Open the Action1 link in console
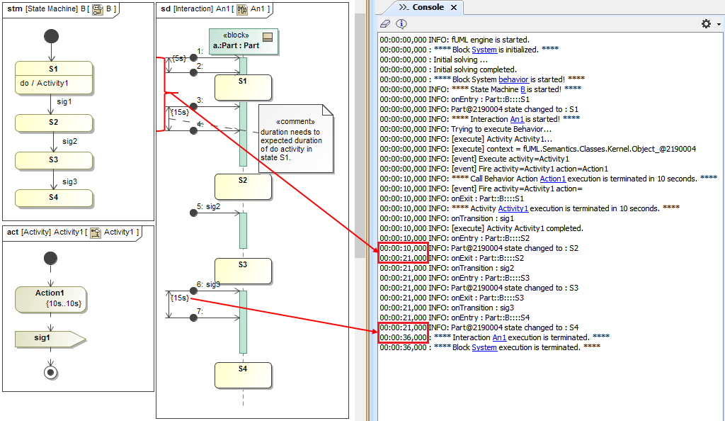The height and width of the screenshot is (421, 725). pyautogui.click(x=552, y=179)
